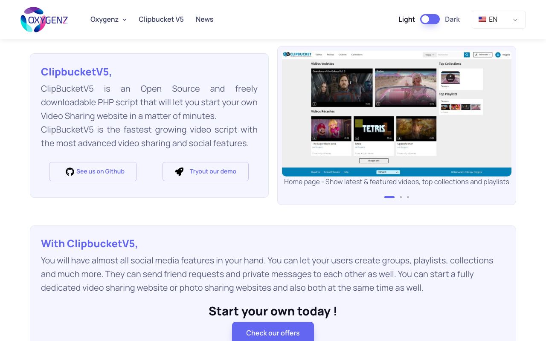The image size is (546, 341).
Task: Open the Clipbucket V5 menu item
Action: coord(161,20)
